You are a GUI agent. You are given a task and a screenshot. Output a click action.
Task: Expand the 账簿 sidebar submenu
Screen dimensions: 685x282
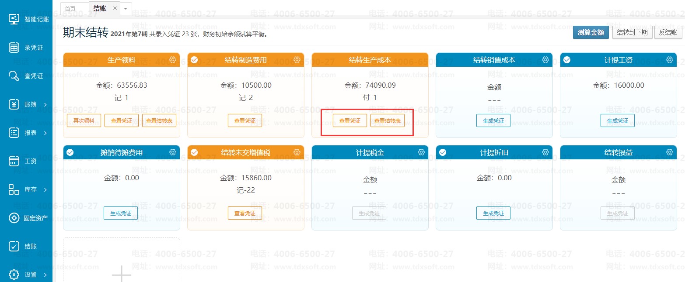[x=45, y=104]
